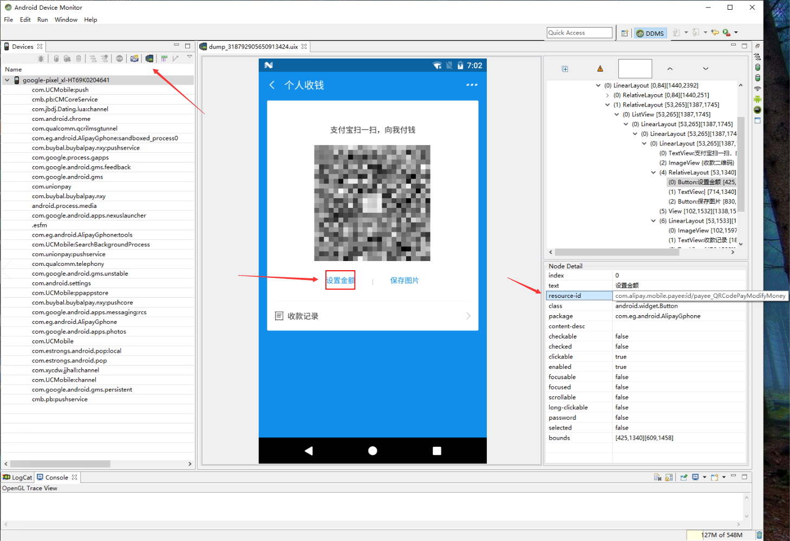
Task: Stop the selected process with the stop-sign icon
Action: (x=119, y=58)
